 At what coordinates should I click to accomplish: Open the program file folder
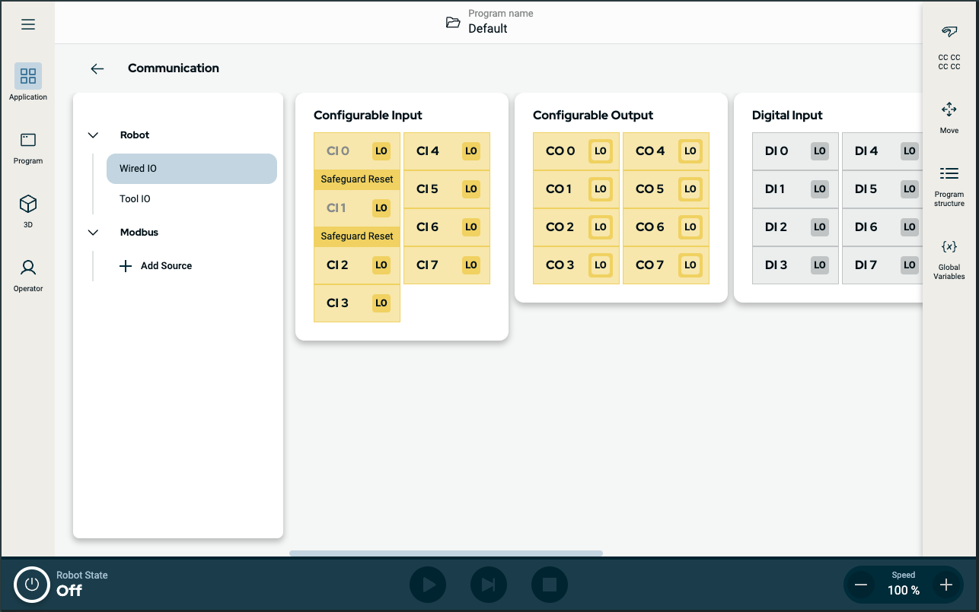coord(453,22)
